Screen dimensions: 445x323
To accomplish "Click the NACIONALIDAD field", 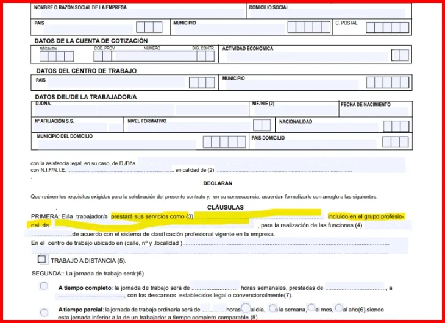I will coord(329,128).
